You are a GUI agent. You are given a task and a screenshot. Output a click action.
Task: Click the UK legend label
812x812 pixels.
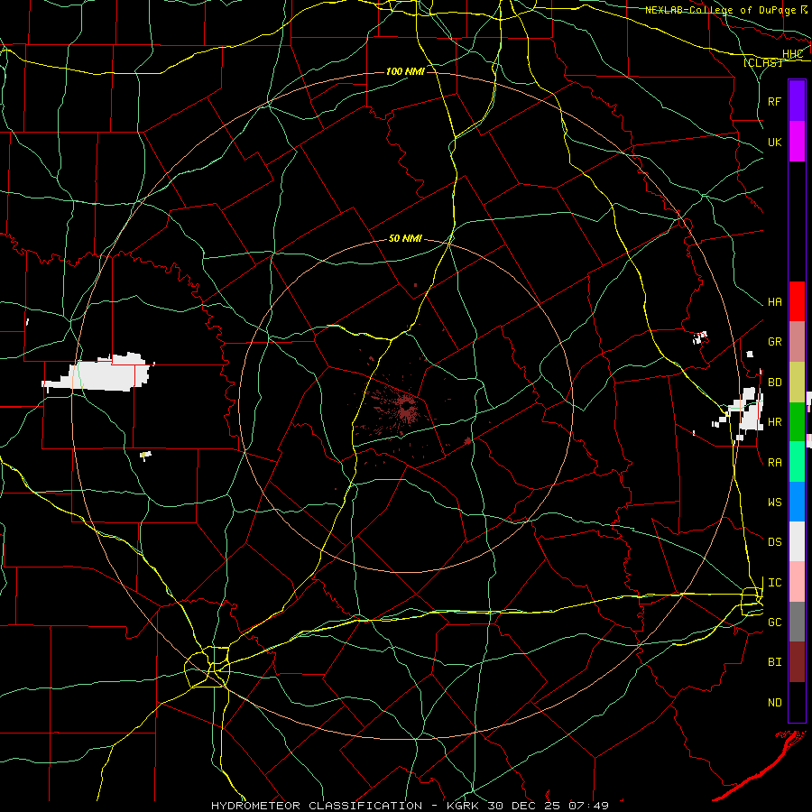774,142
